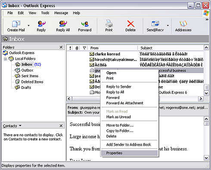Click the Print toolbar icon
Viewport: 211px width, 170px height.
point(109,24)
